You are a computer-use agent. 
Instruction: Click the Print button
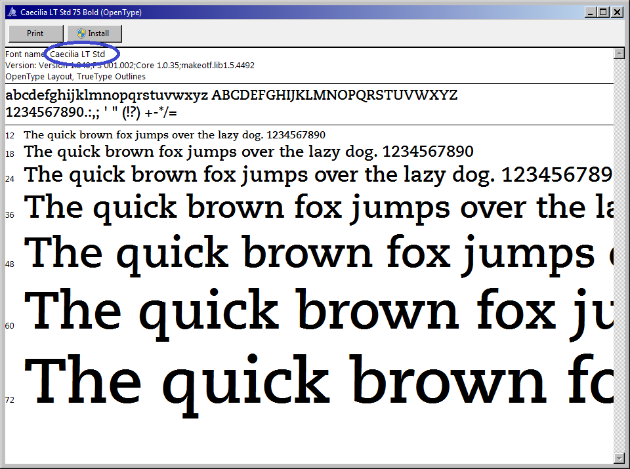tap(35, 33)
